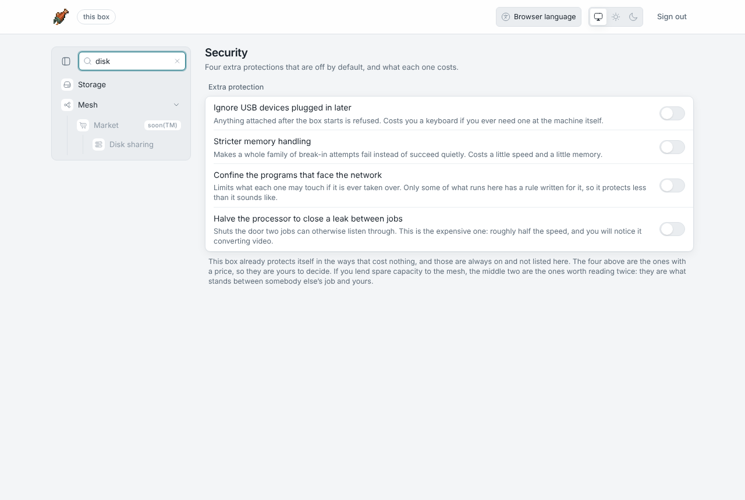Open the Browser language selector

[x=538, y=17]
